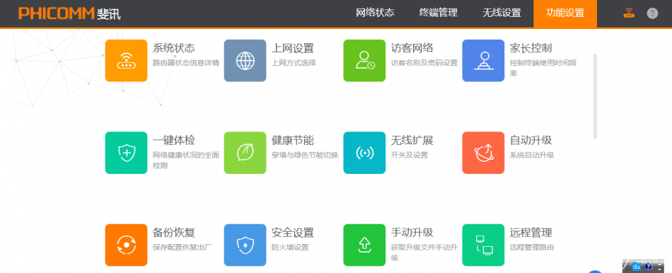Click the 一键体检 title link
This screenshot has height=273, width=672.
(173, 140)
